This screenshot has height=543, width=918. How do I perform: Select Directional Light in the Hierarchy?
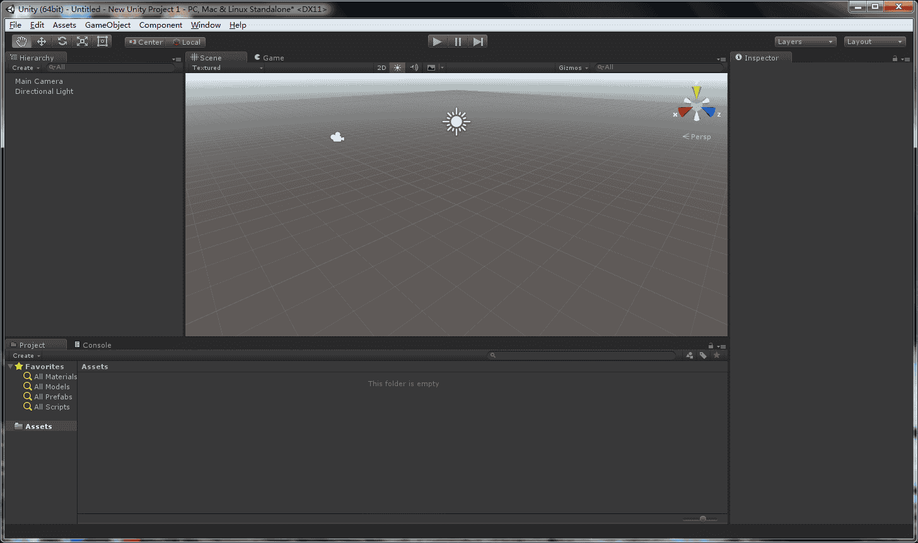pos(44,91)
